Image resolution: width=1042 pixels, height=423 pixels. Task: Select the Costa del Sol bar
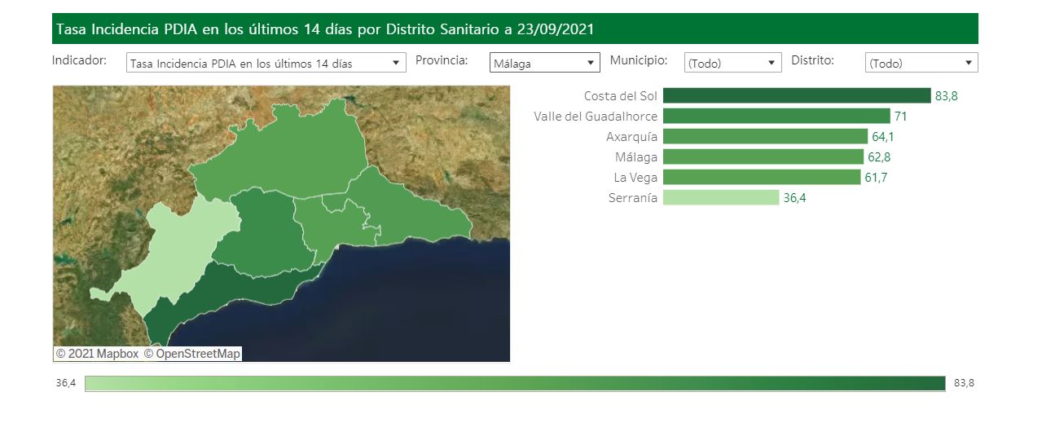point(796,96)
